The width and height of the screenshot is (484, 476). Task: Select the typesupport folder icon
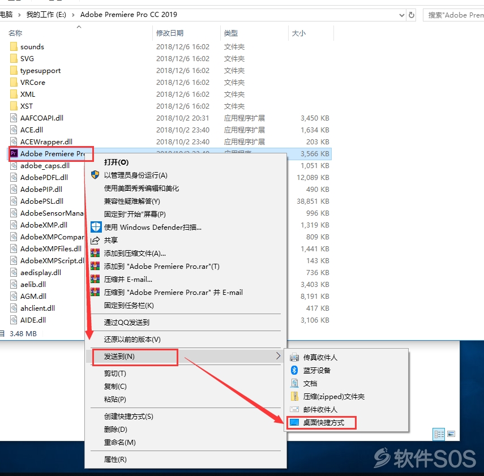pos(14,70)
